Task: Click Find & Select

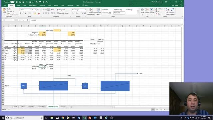Action: tap(172, 12)
